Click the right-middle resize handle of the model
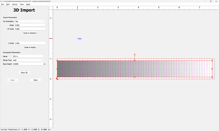Viewport: 219px width, 131px height. [212, 69]
